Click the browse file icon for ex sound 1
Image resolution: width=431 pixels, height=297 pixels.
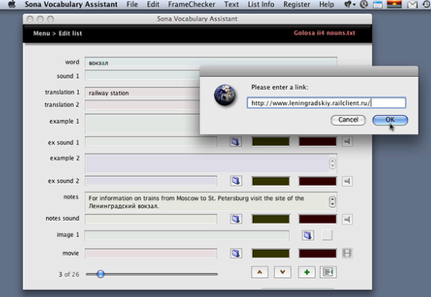[236, 142]
